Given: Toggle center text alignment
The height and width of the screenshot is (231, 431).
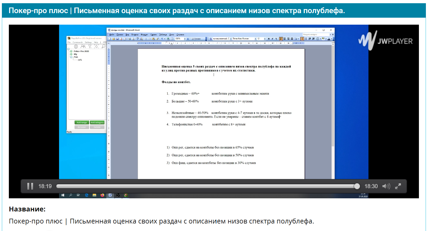Looking at the screenshot, I should pyautogui.click(x=284, y=39).
